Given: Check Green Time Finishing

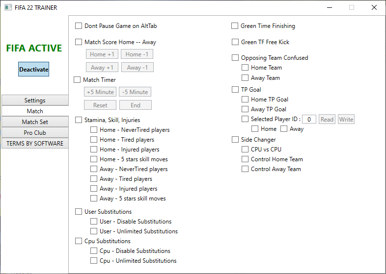Looking at the screenshot, I should pos(235,26).
